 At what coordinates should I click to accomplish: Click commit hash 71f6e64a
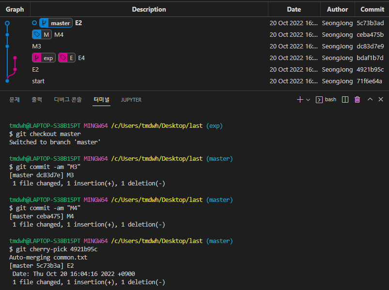coord(369,81)
